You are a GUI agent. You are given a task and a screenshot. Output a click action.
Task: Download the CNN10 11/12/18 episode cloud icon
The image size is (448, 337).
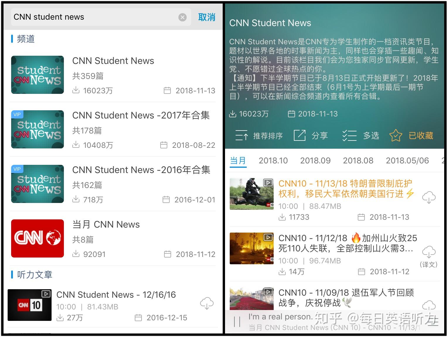pyautogui.click(x=429, y=252)
